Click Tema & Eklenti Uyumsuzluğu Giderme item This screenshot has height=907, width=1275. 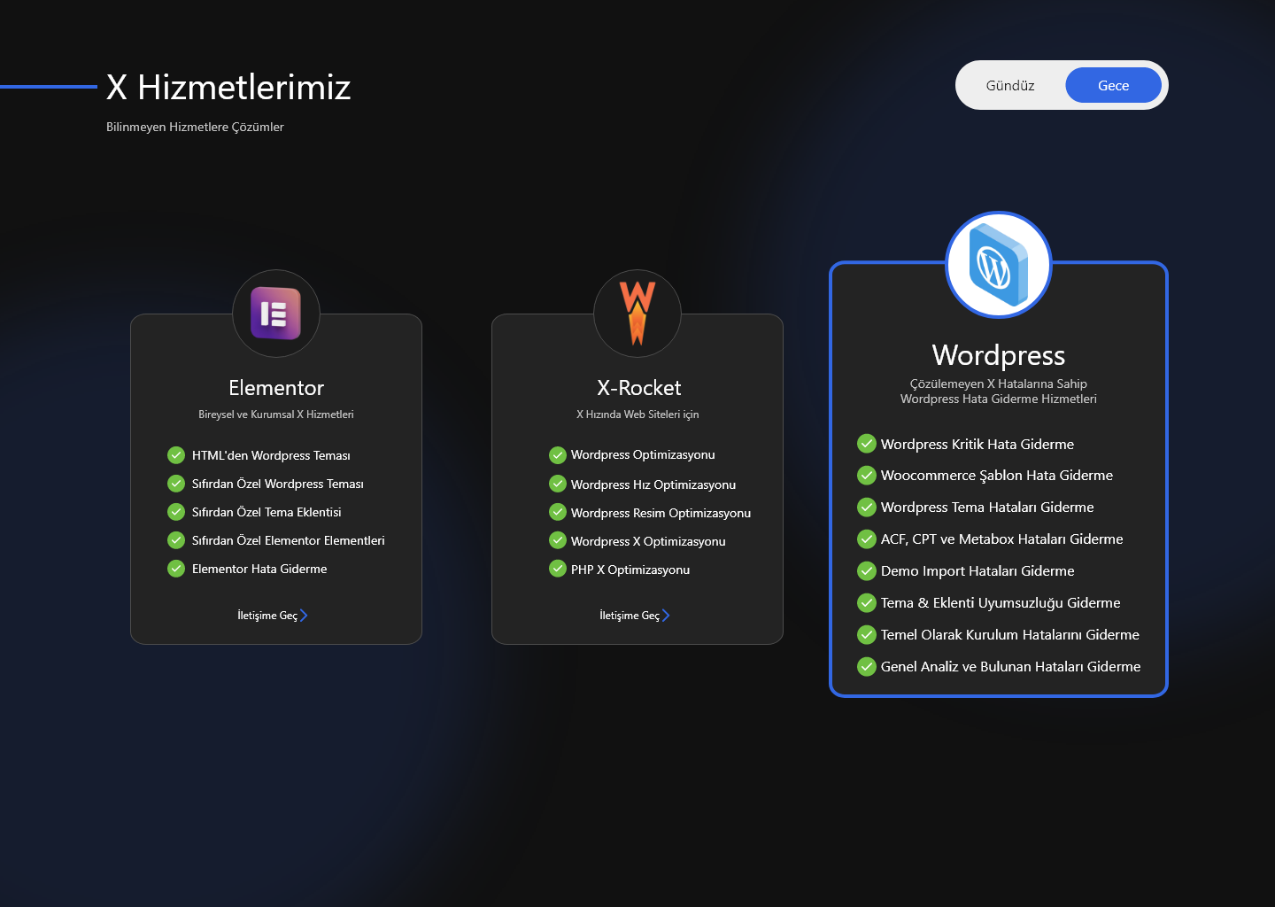[x=1001, y=603]
